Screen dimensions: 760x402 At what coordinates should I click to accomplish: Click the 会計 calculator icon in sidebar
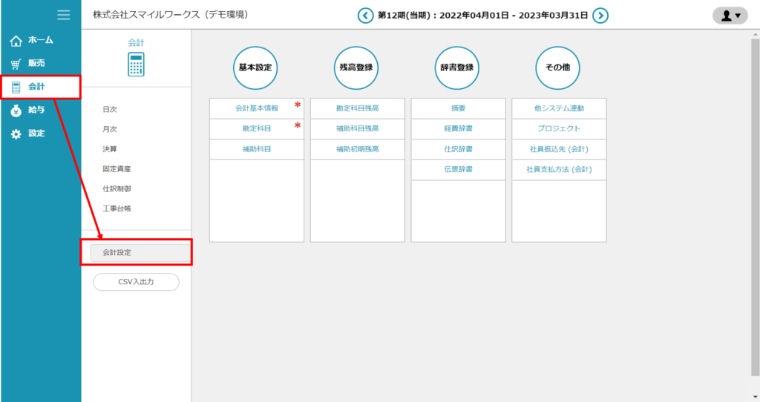point(16,88)
